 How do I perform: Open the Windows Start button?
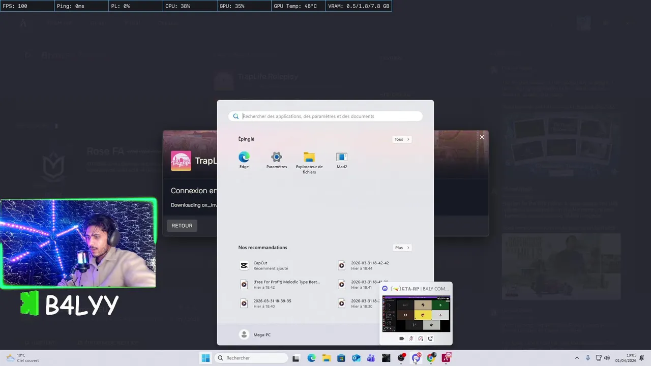tap(205, 358)
